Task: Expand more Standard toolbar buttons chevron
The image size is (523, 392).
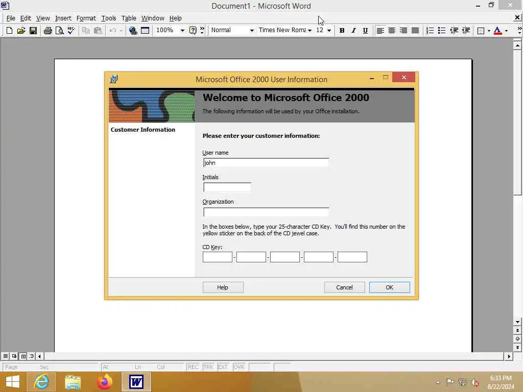Action: [x=202, y=30]
